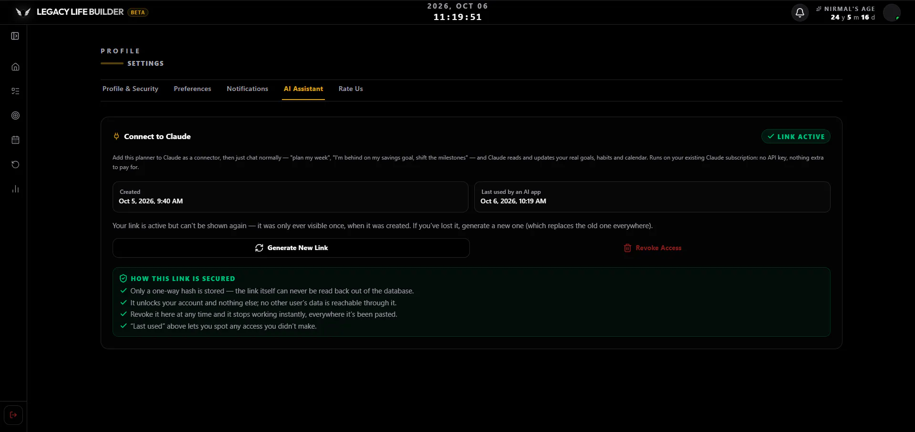Click Generate New Link button
Image resolution: width=915 pixels, height=432 pixels.
coord(291,248)
